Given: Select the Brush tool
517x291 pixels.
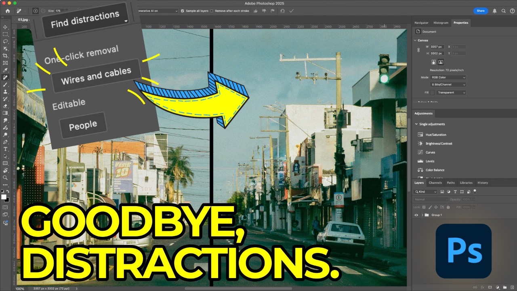Looking at the screenshot, I should point(5,85).
